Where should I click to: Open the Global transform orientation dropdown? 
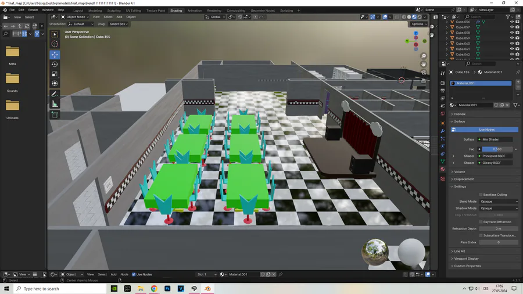click(215, 17)
